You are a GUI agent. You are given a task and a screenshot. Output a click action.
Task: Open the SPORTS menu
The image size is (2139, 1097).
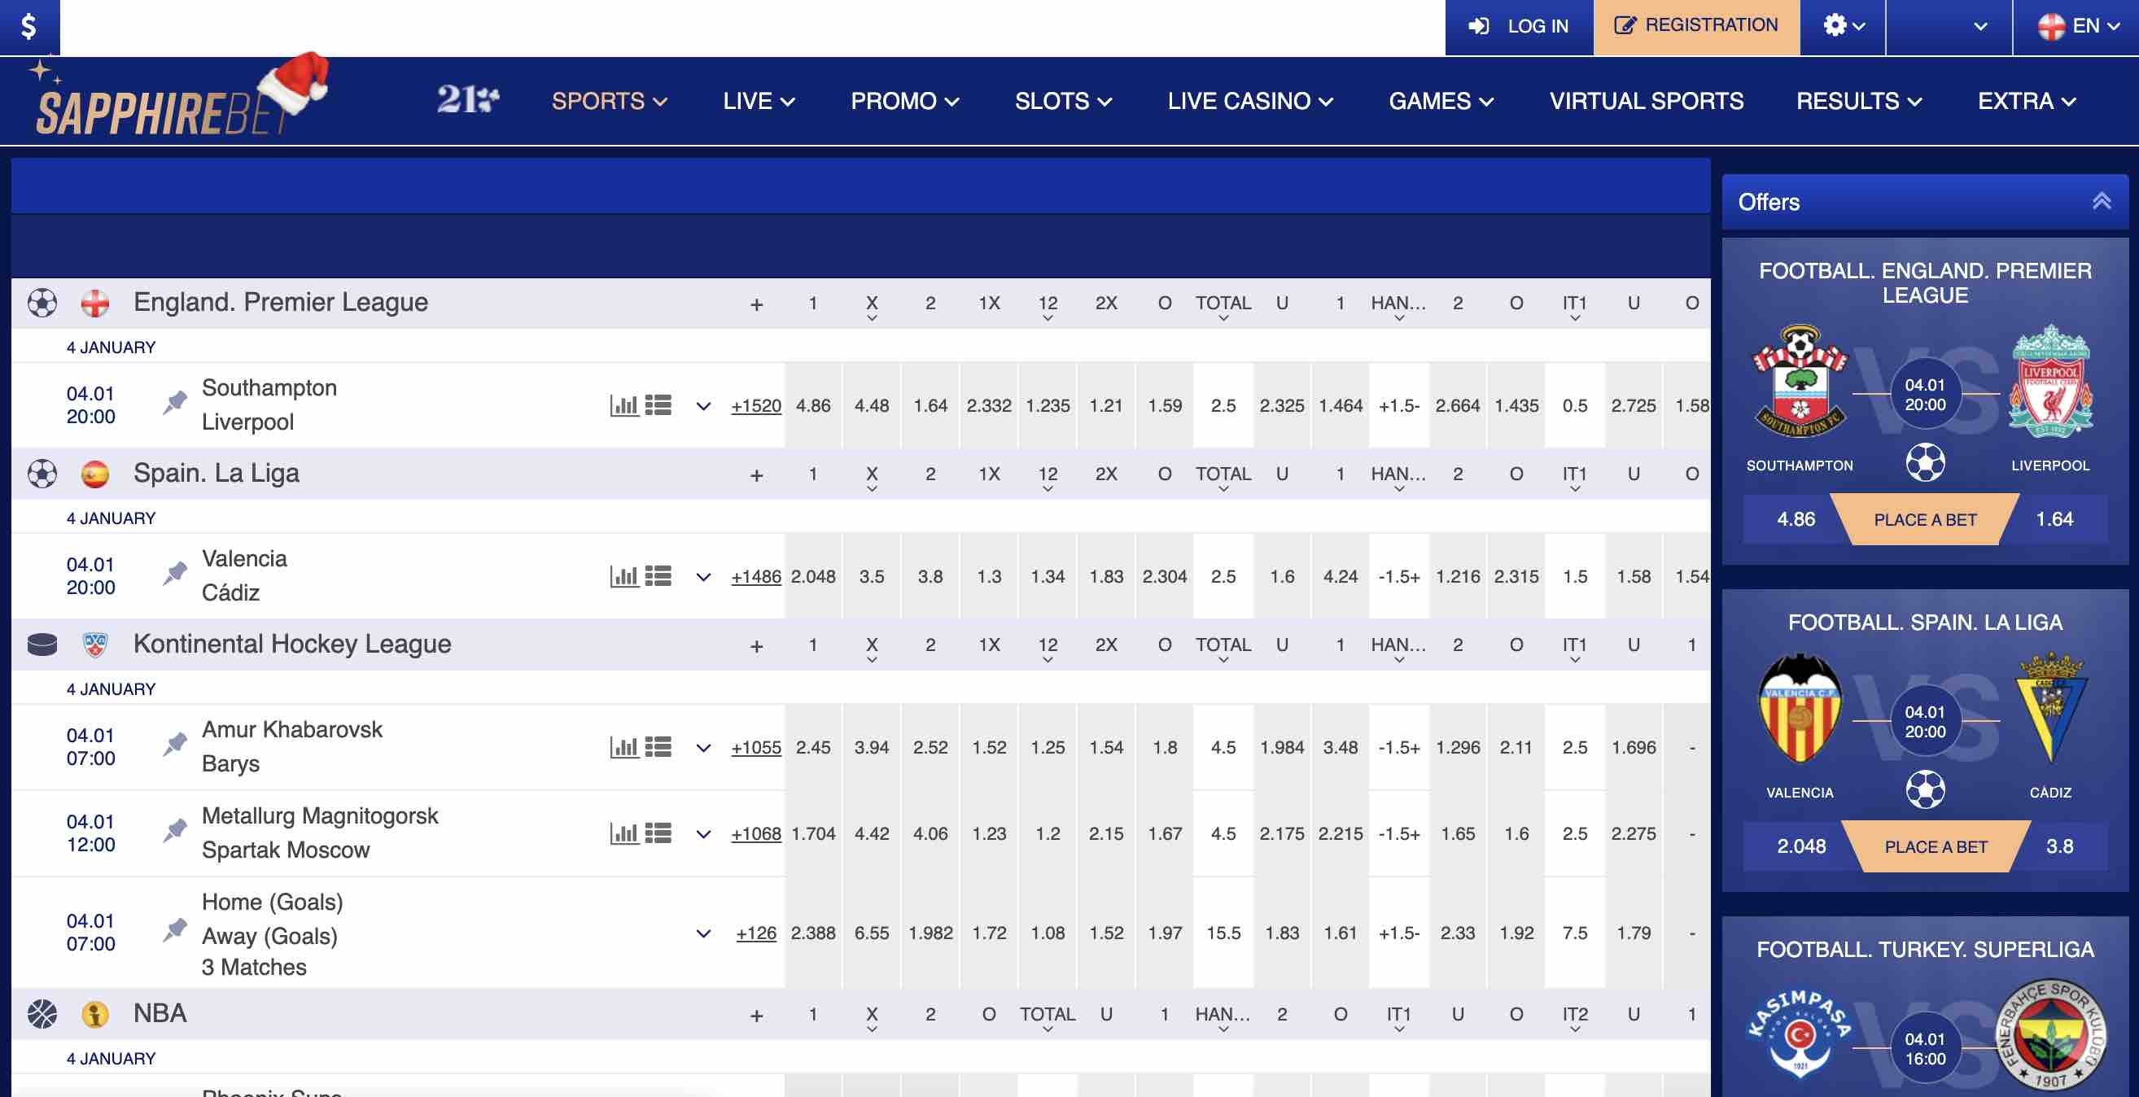610,101
